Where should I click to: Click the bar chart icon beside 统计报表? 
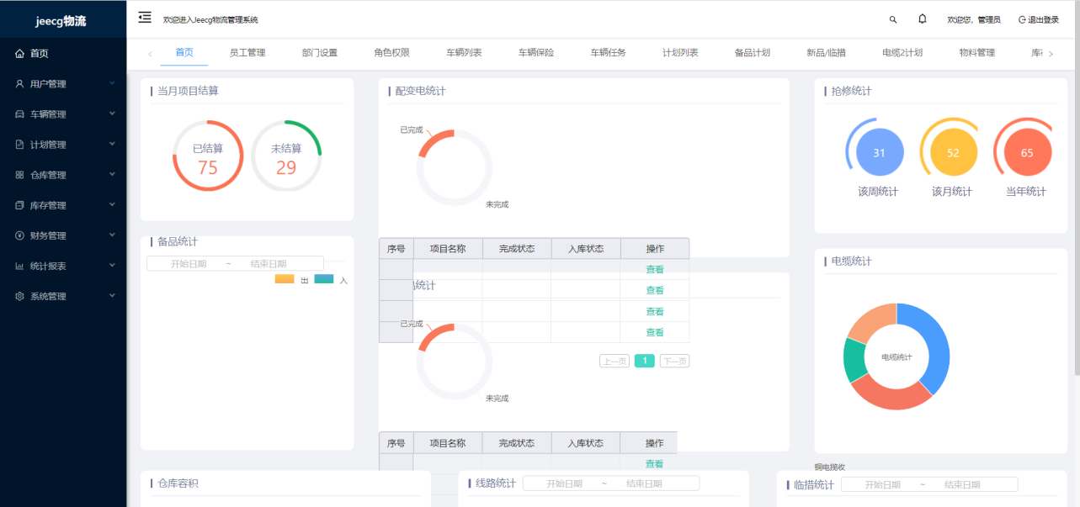[x=20, y=266]
